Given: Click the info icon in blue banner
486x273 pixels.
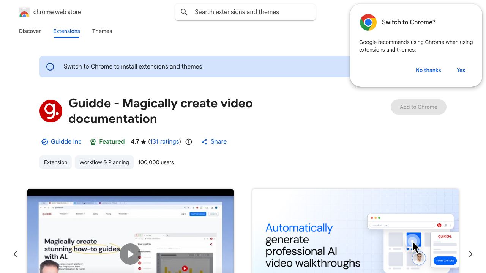Looking at the screenshot, I should 50,67.
